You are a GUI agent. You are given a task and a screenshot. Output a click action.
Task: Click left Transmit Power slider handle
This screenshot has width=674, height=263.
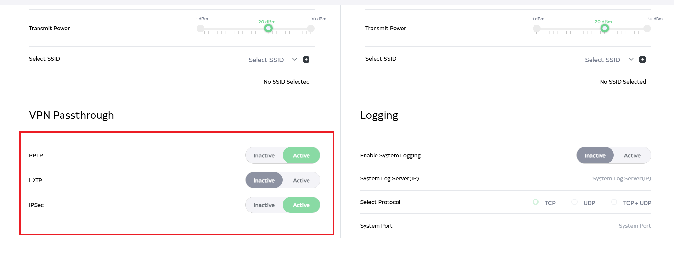pos(268,29)
